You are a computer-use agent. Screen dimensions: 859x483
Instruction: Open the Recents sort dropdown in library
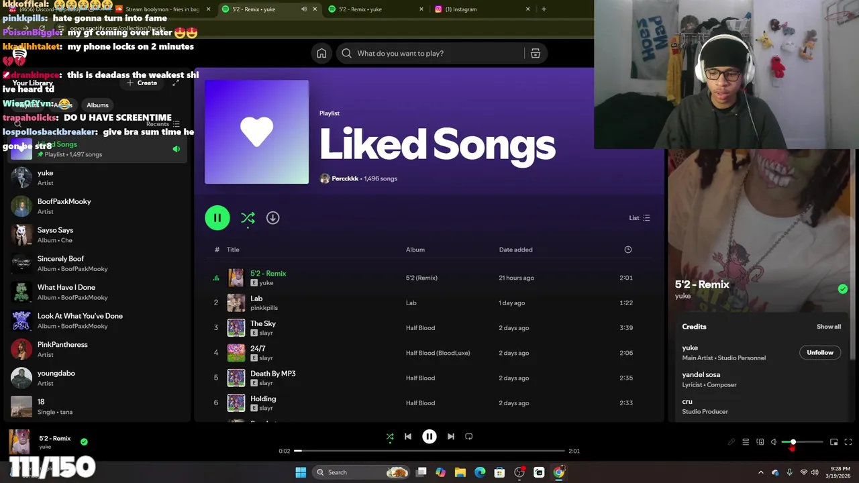coord(163,124)
